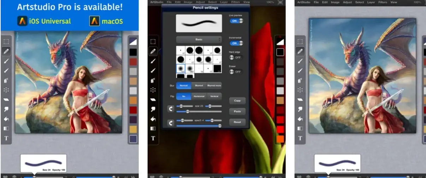Click the spray paint tool in second screenshot
This screenshot has width=426, height=178.
153,80
